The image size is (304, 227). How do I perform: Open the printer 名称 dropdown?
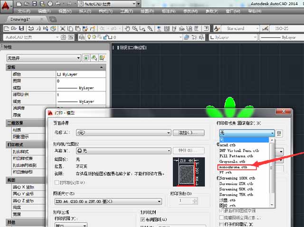click(x=123, y=151)
